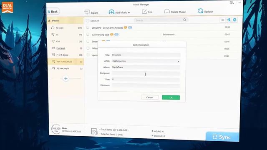This screenshot has height=150, width=267.
Task: Click the Refresh toolbar button
Action: (205, 12)
